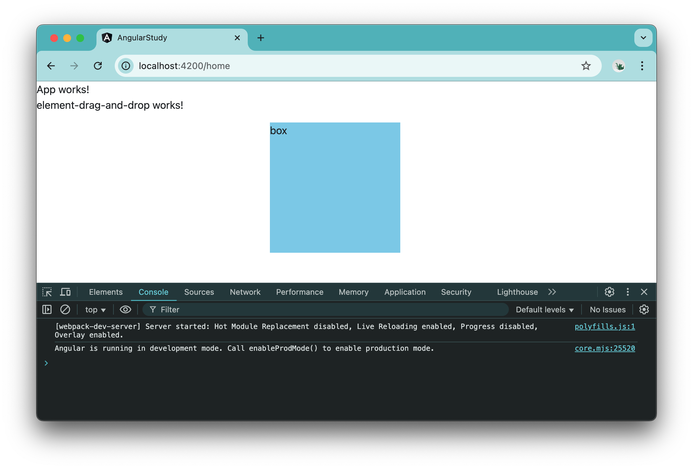Create a live expression with the eye icon

(125, 309)
